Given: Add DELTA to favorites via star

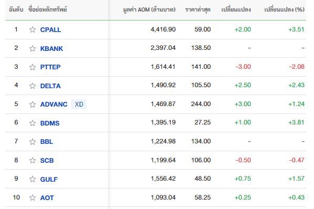Looking at the screenshot, I should coord(33,86).
